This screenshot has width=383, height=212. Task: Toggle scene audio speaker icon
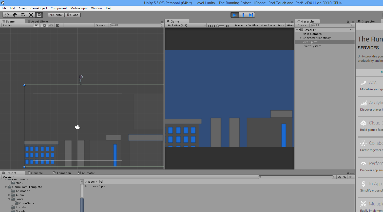pyautogui.click(x=51, y=25)
